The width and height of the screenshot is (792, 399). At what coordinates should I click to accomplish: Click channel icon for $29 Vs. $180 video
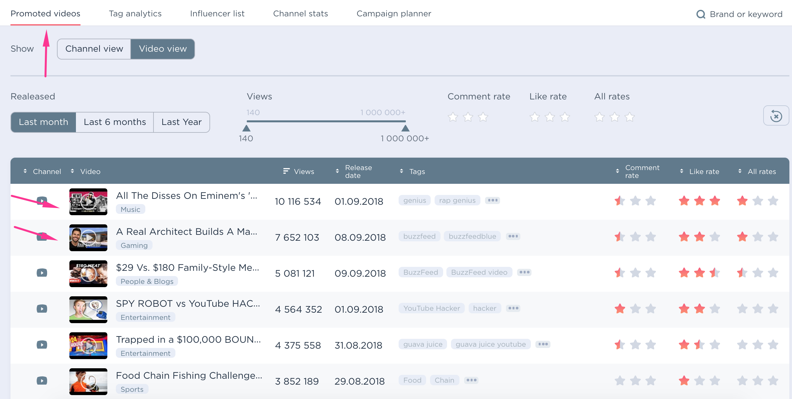pos(42,273)
